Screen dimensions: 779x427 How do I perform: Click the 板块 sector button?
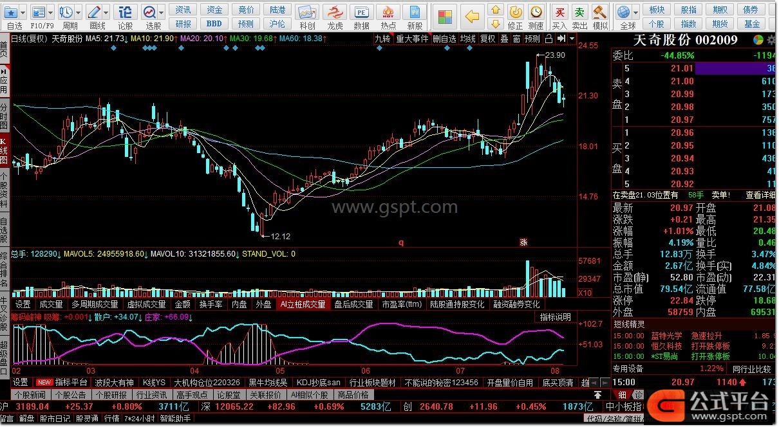tap(657, 10)
